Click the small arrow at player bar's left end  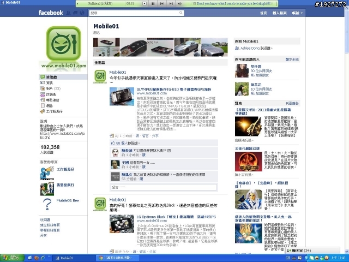point(77,4)
